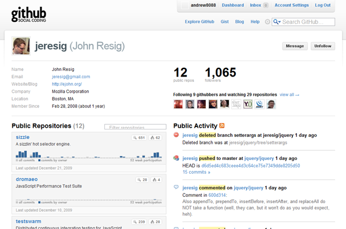The height and width of the screenshot is (229, 346).
Task: Click the sizzle participation graph
Action: pyautogui.click(x=89, y=154)
